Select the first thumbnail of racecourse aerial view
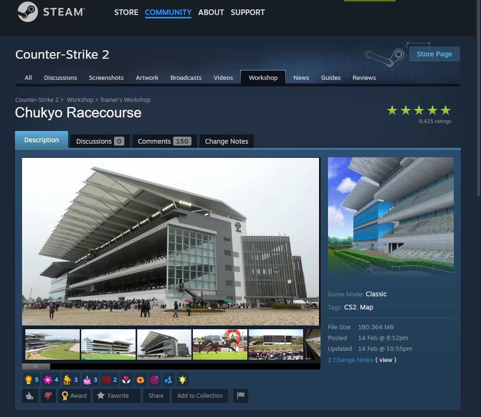Screen dimensions: 481x417 click(x=53, y=344)
